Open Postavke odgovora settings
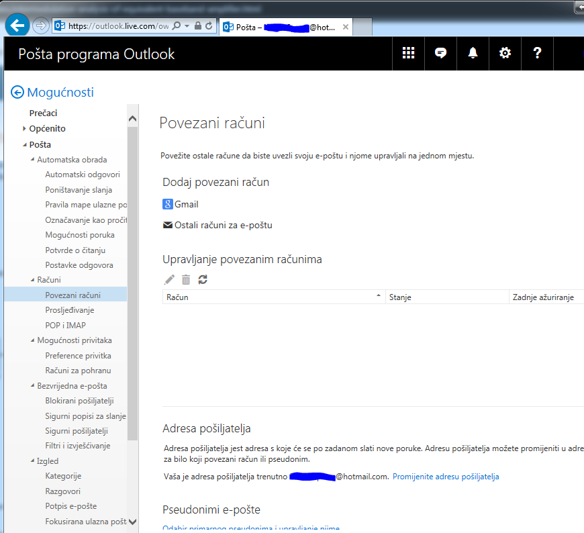584x533 pixels. [79, 265]
